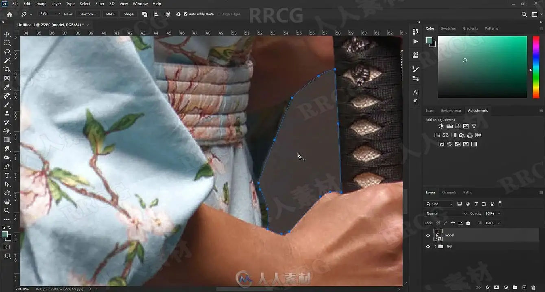Add Brightness/Contrast adjustment
The width and height of the screenshot is (545, 292).
[x=441, y=126]
